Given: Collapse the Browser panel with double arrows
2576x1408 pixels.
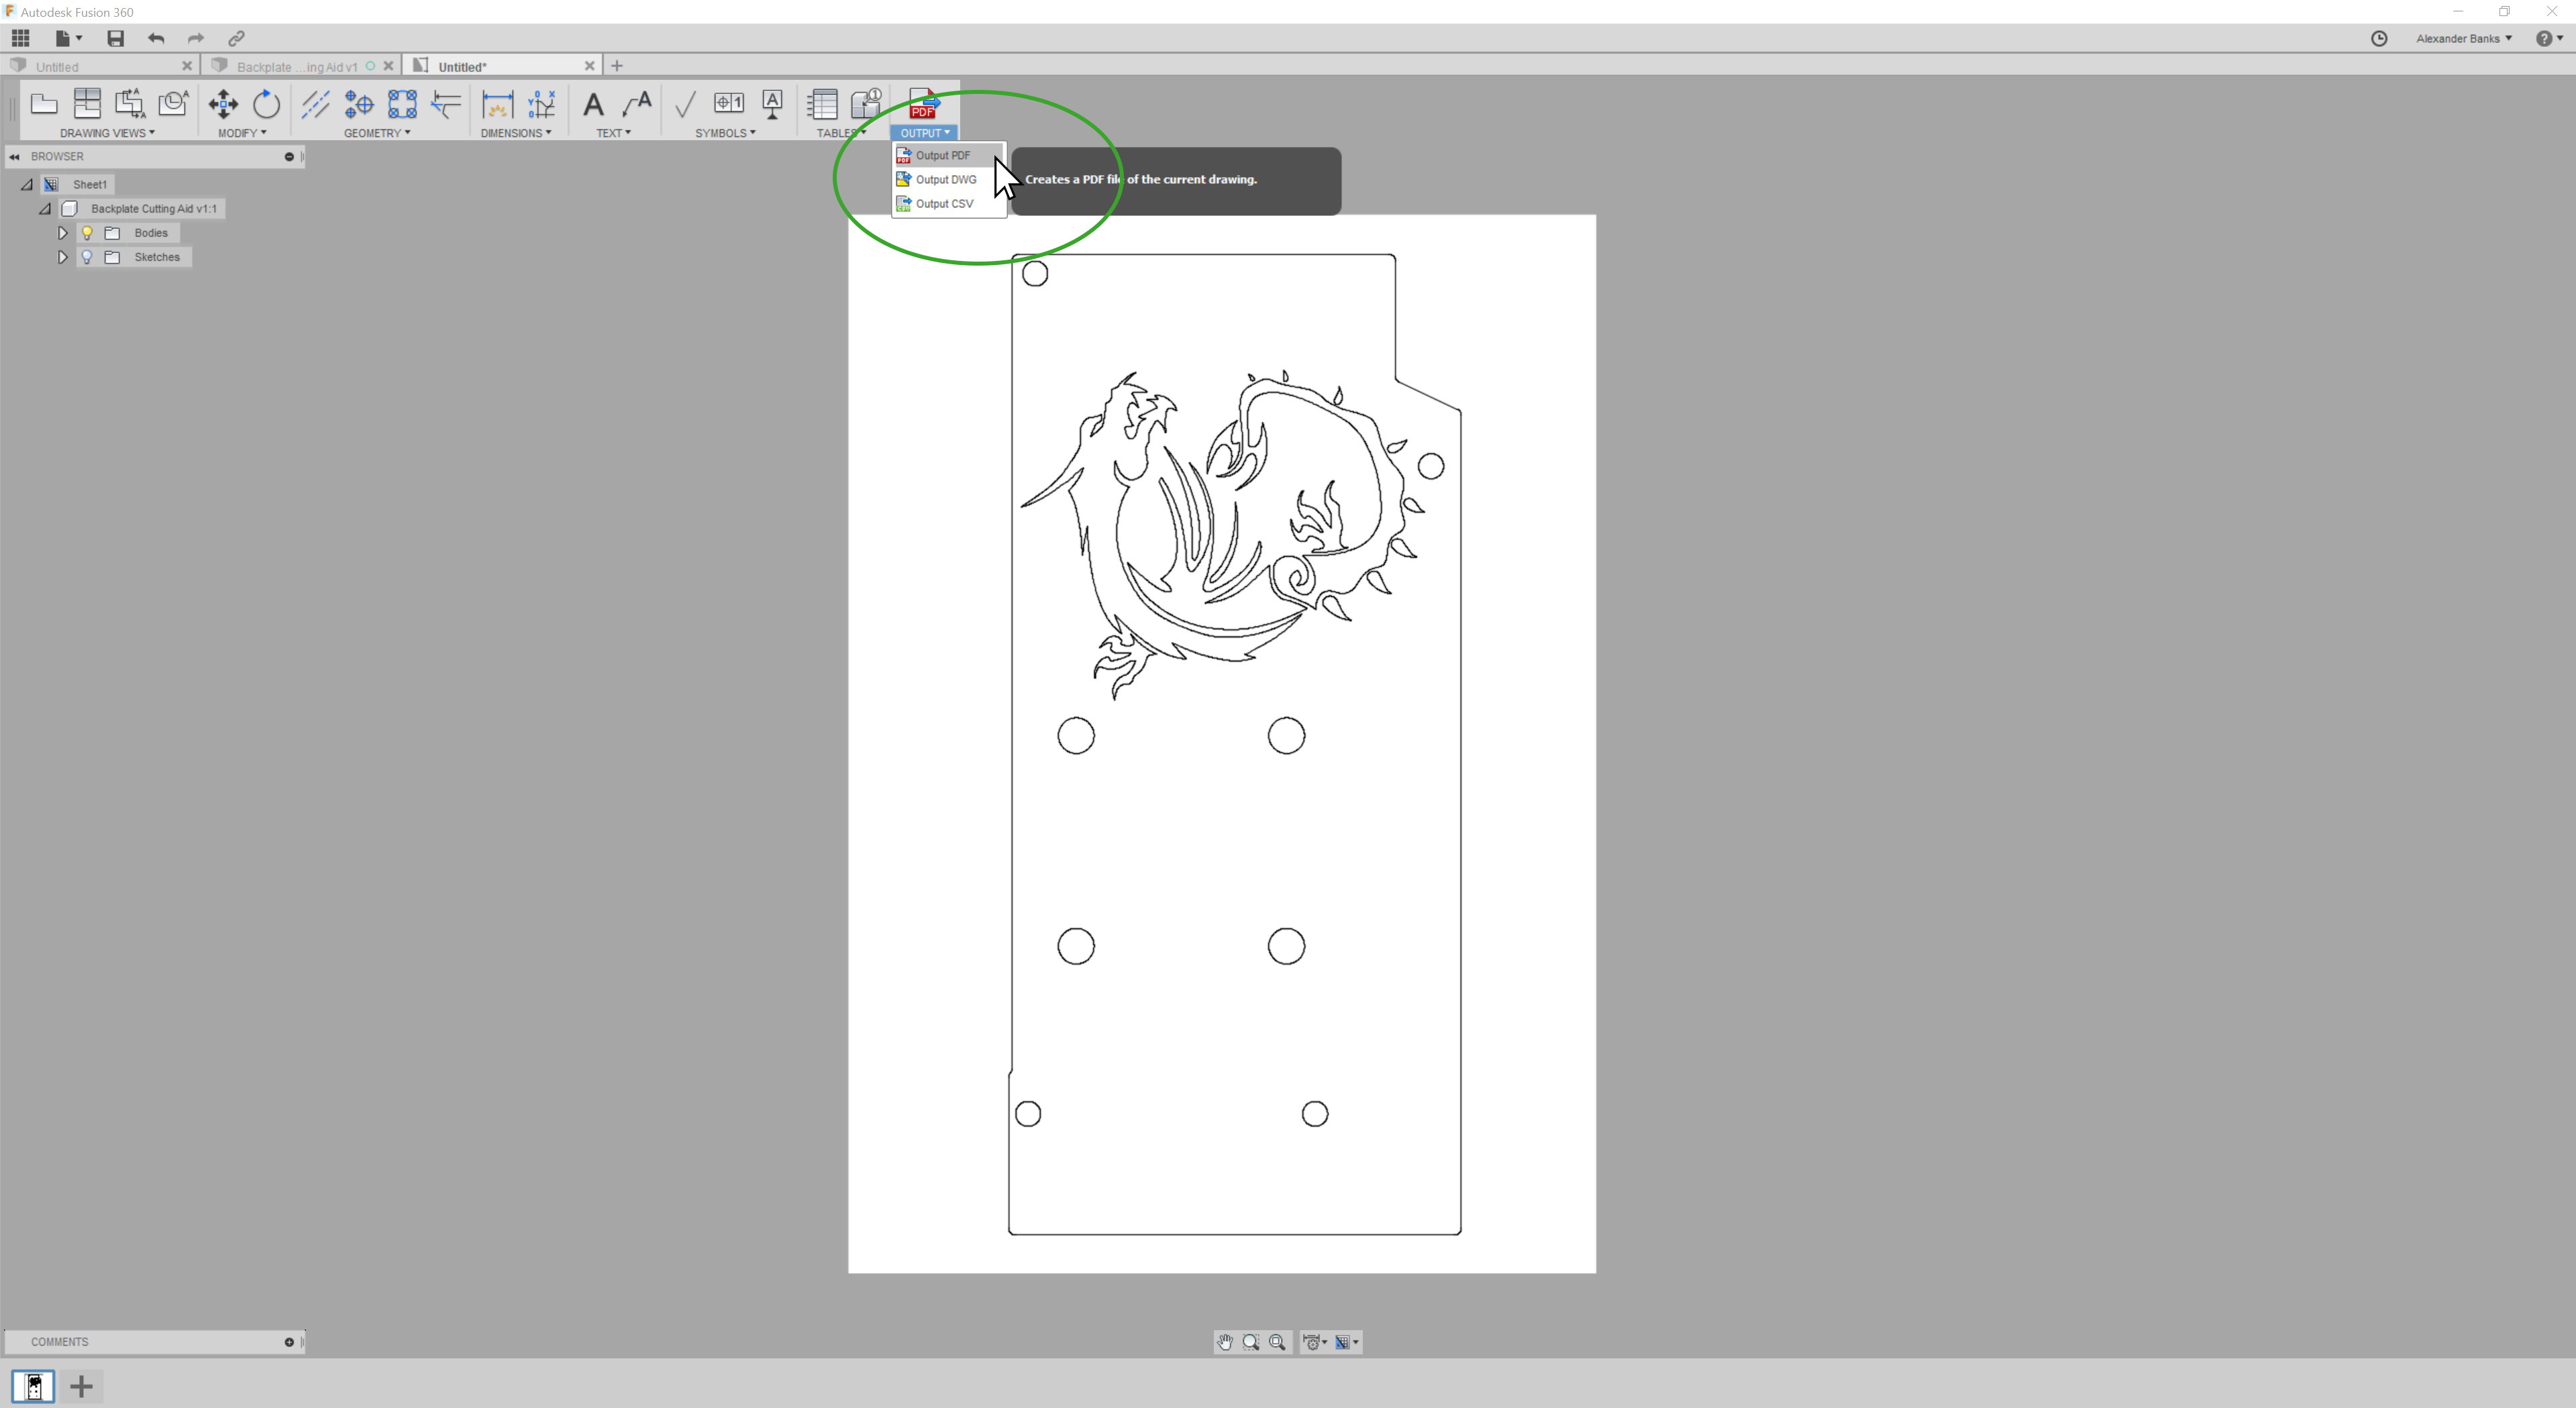Looking at the screenshot, I should (14, 156).
